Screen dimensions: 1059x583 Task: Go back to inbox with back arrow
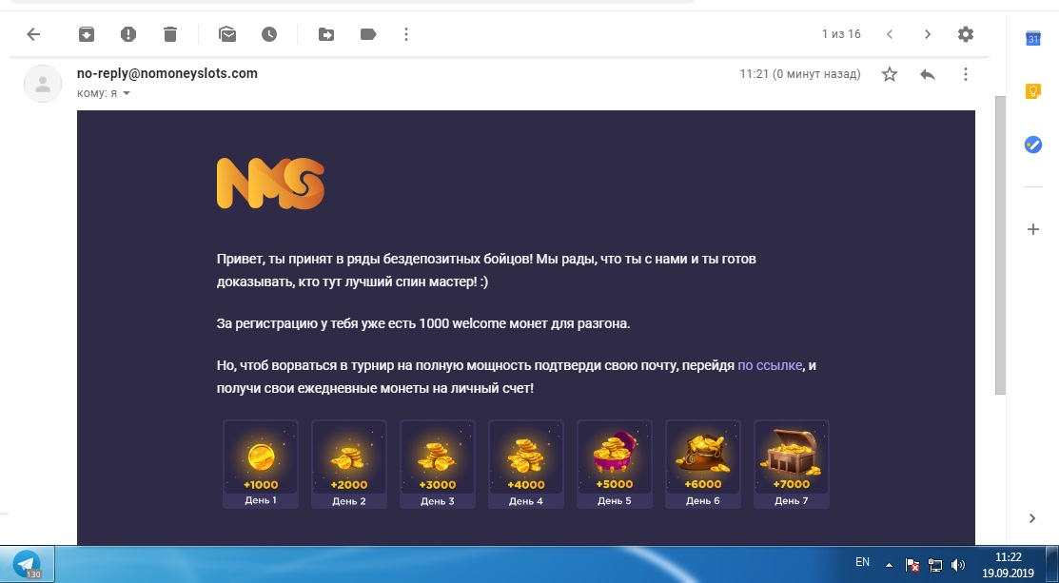point(33,33)
